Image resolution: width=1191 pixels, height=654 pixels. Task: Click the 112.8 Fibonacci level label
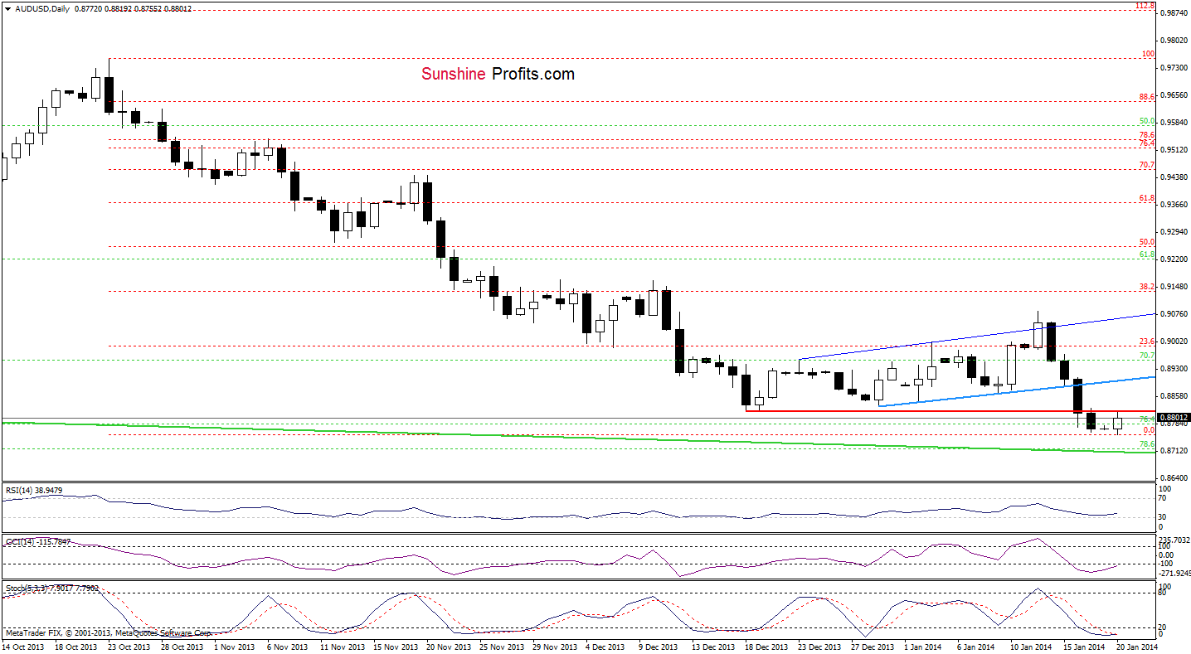click(x=1145, y=6)
